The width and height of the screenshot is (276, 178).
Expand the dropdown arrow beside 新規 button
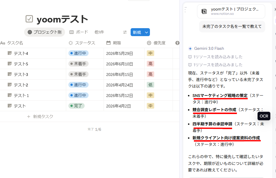[147, 32]
